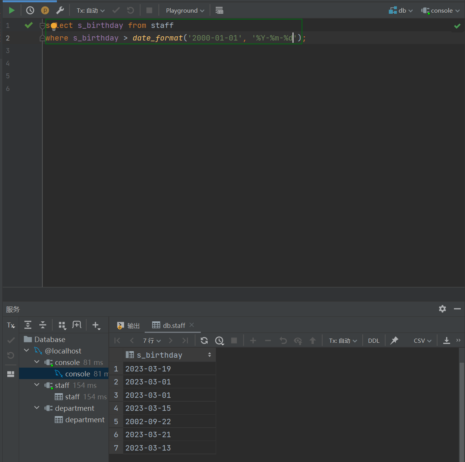This screenshot has height=462, width=465.
Task: Collapse the staff 154 ms session node
Action: [37, 385]
